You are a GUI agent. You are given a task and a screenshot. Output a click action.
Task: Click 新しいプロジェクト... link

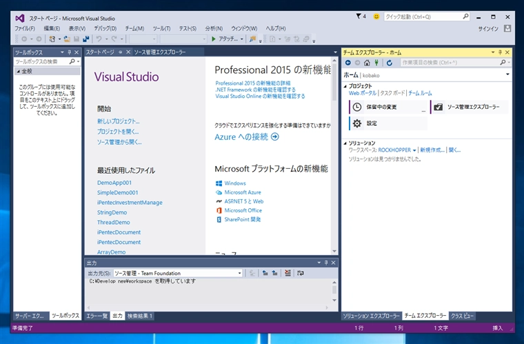click(x=119, y=121)
